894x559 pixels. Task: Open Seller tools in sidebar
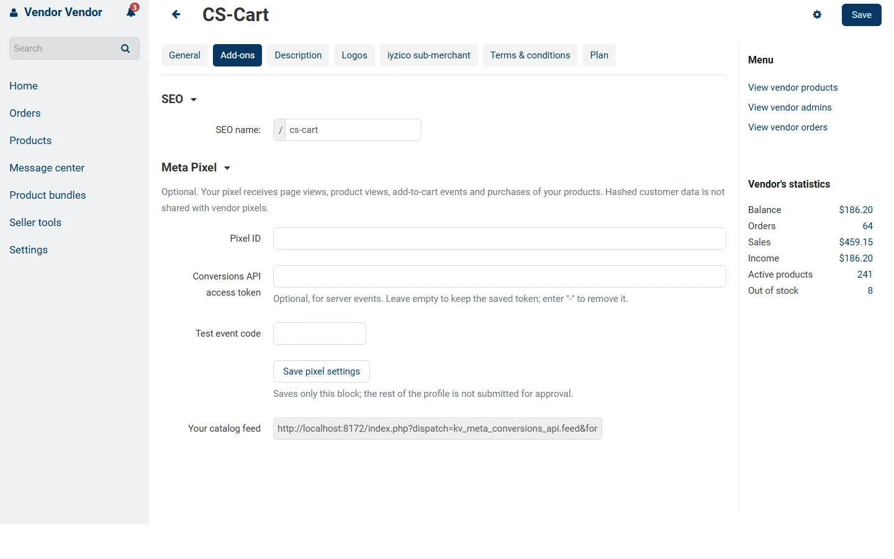coord(35,222)
